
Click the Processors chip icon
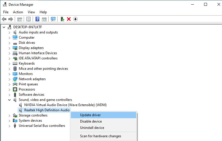click(x=15, y=89)
